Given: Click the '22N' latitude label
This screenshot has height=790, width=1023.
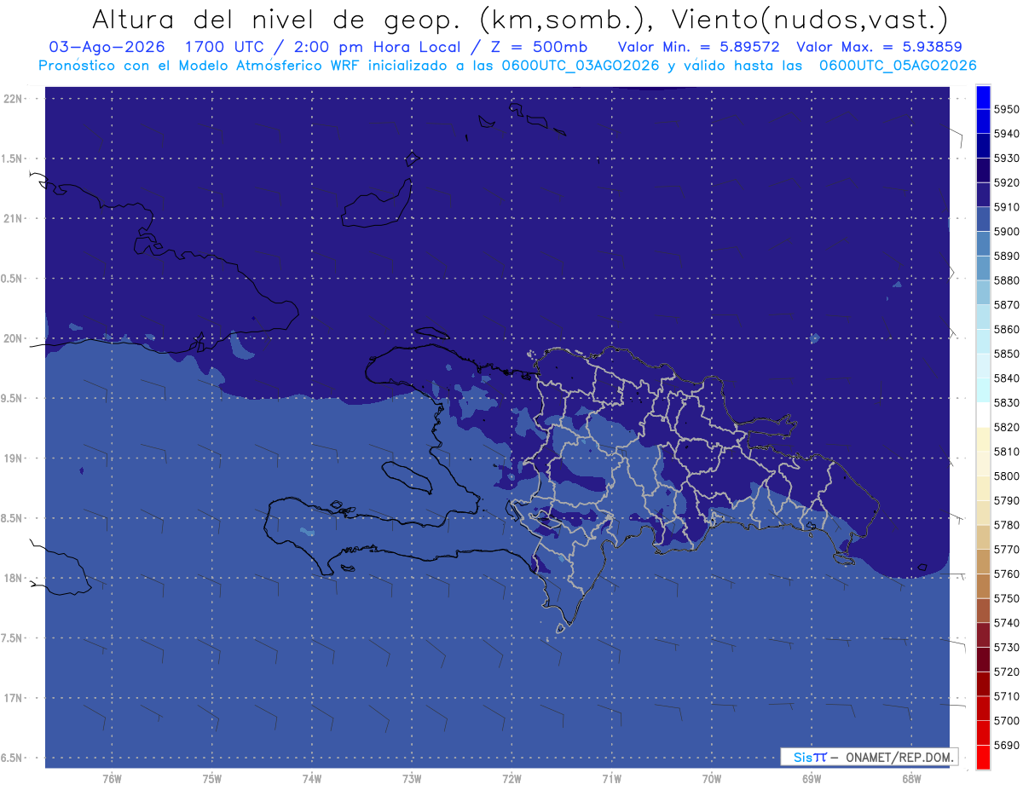Looking at the screenshot, I should point(14,98).
